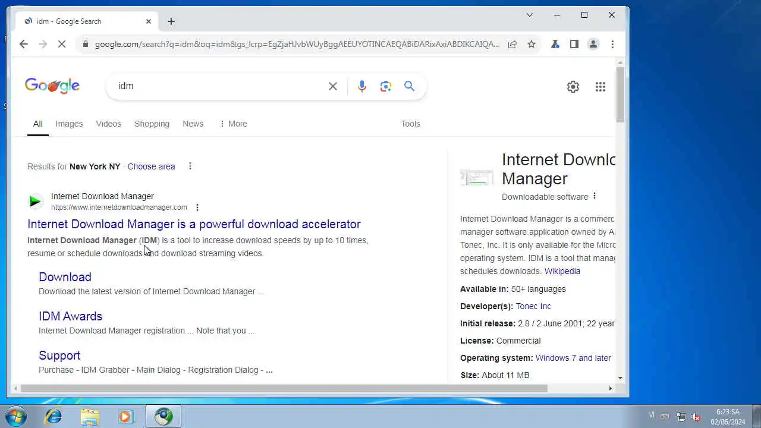Click inside the Google search input field
Image resolution: width=761 pixels, height=428 pixels.
point(220,86)
